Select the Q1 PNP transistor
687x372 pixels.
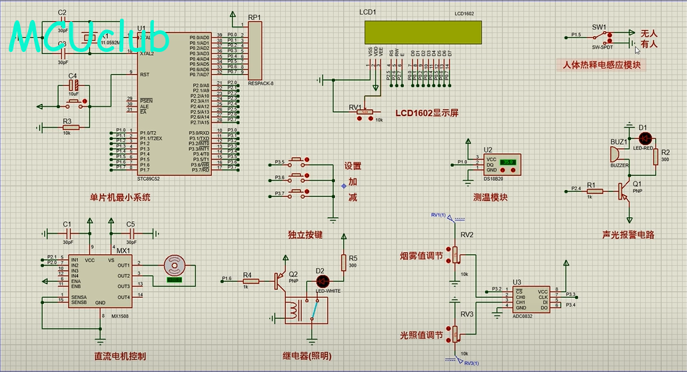[624, 191]
